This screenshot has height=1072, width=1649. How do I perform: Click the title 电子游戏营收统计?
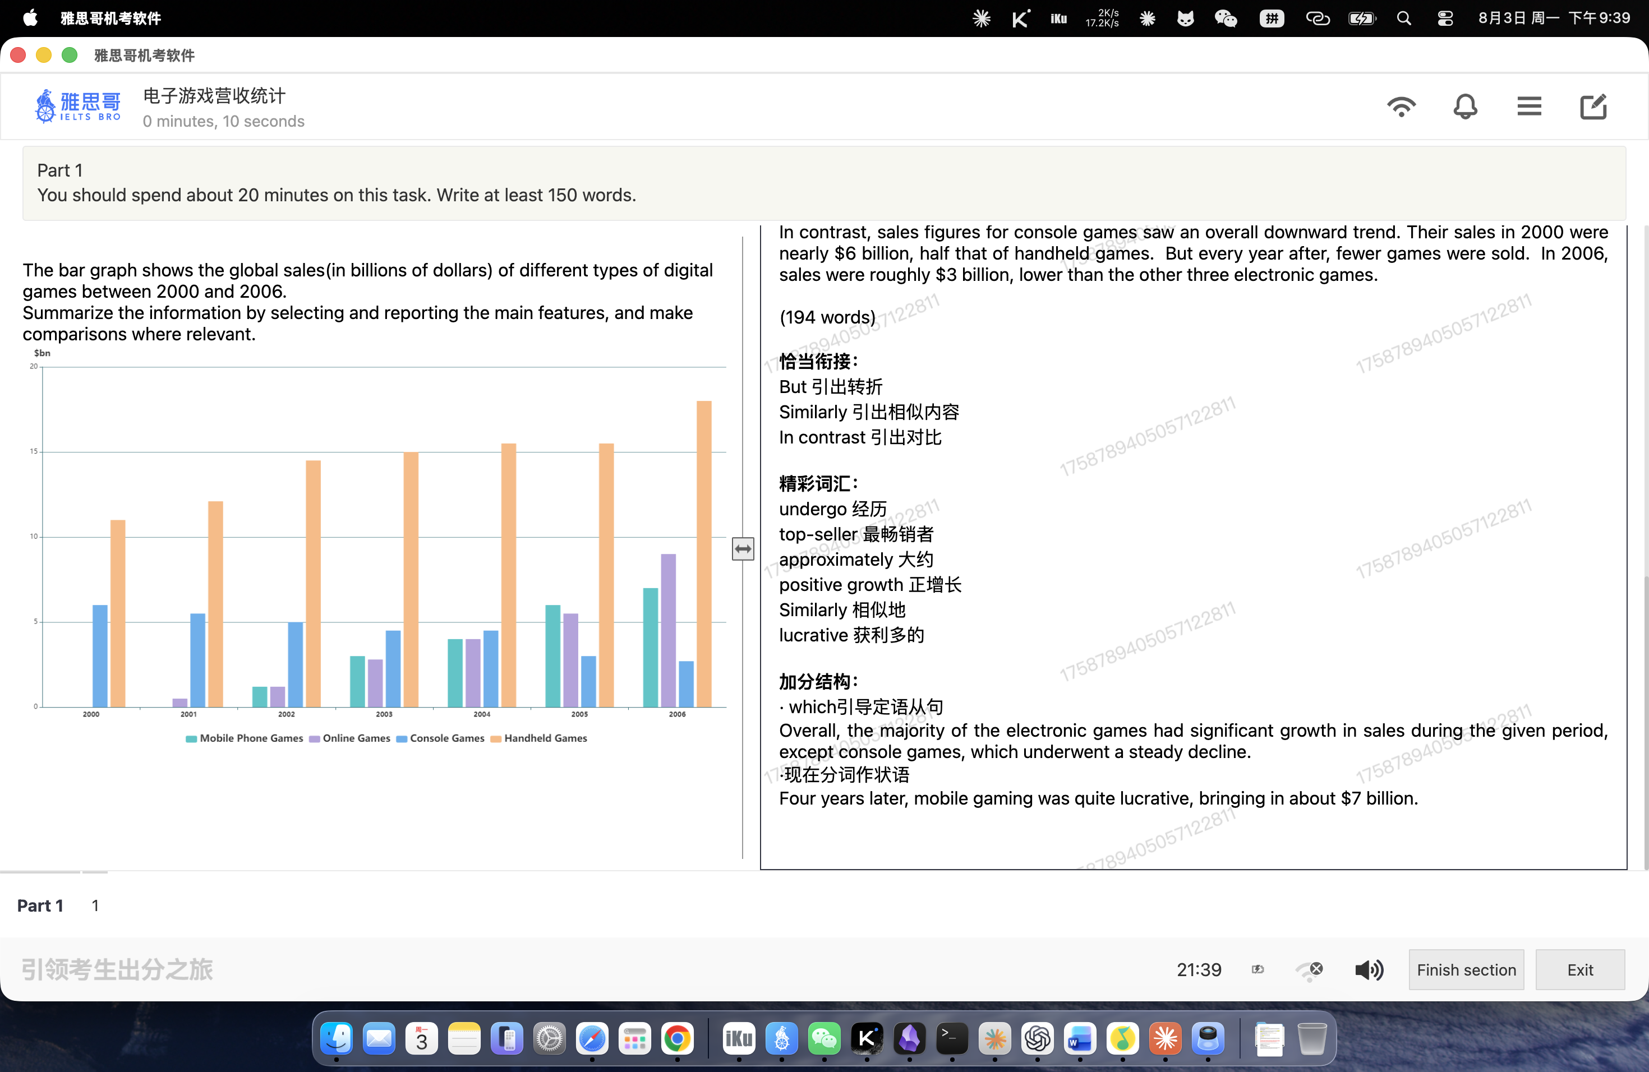(214, 95)
